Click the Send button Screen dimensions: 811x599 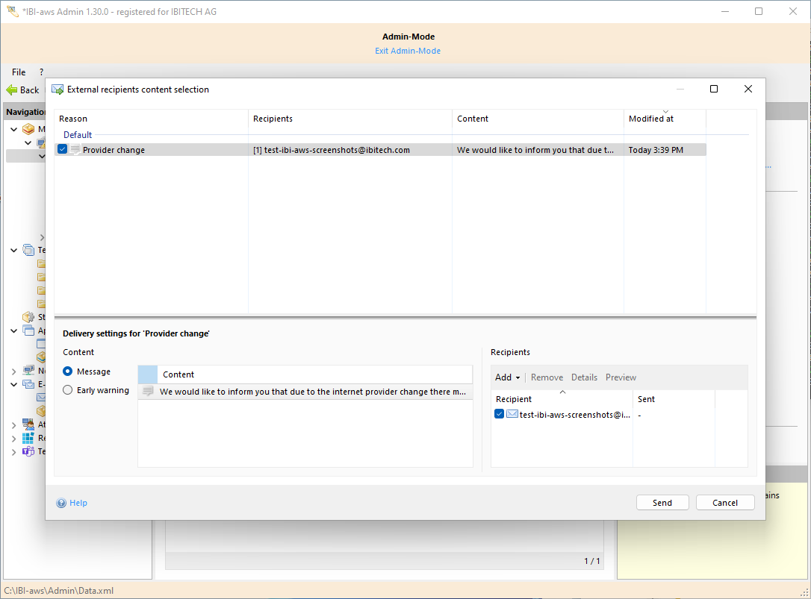click(662, 503)
